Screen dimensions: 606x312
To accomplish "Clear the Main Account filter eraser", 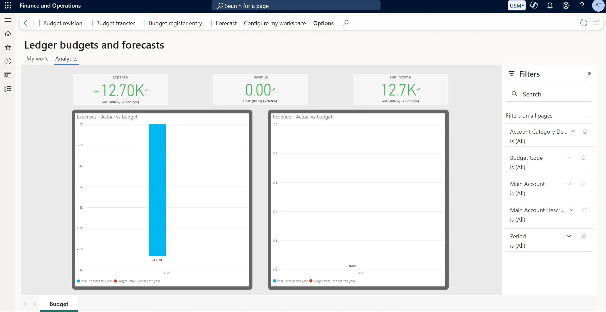I will (583, 184).
